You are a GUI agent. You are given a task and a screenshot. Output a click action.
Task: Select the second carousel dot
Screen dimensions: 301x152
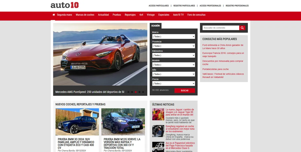[132, 92]
